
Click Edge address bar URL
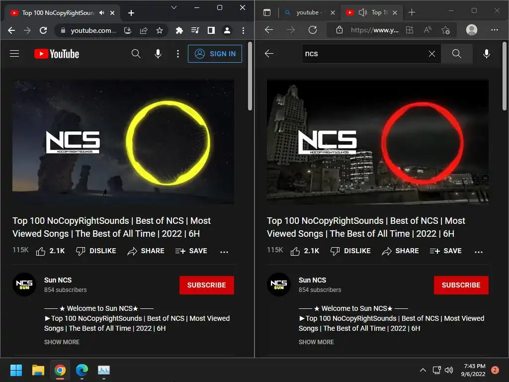pos(375,30)
